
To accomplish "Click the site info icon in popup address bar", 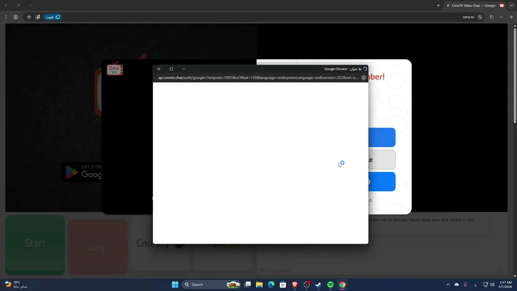I will 364,78.
